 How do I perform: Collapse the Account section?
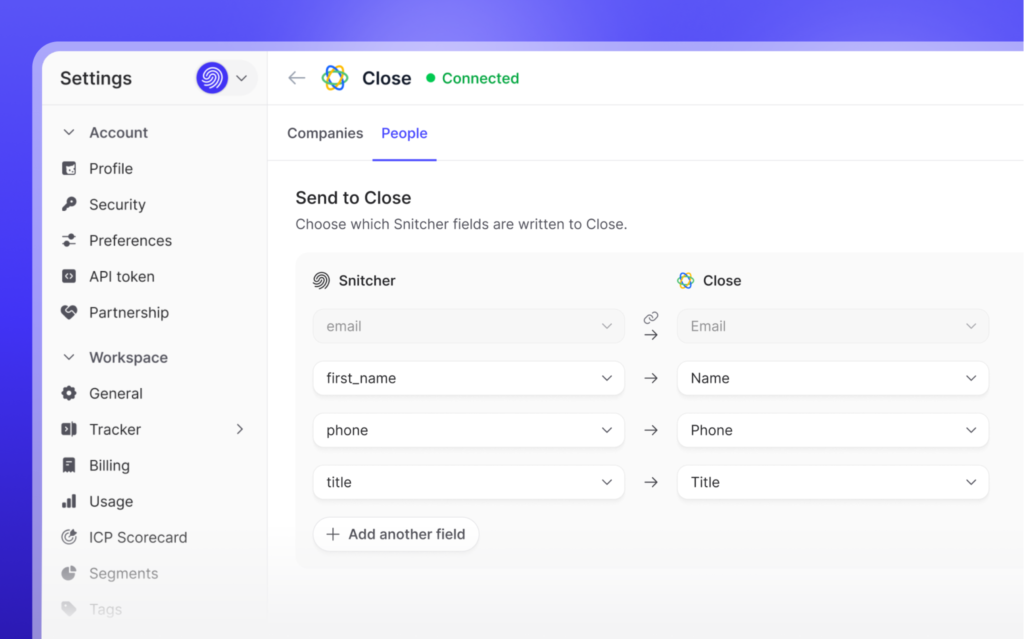pos(69,132)
